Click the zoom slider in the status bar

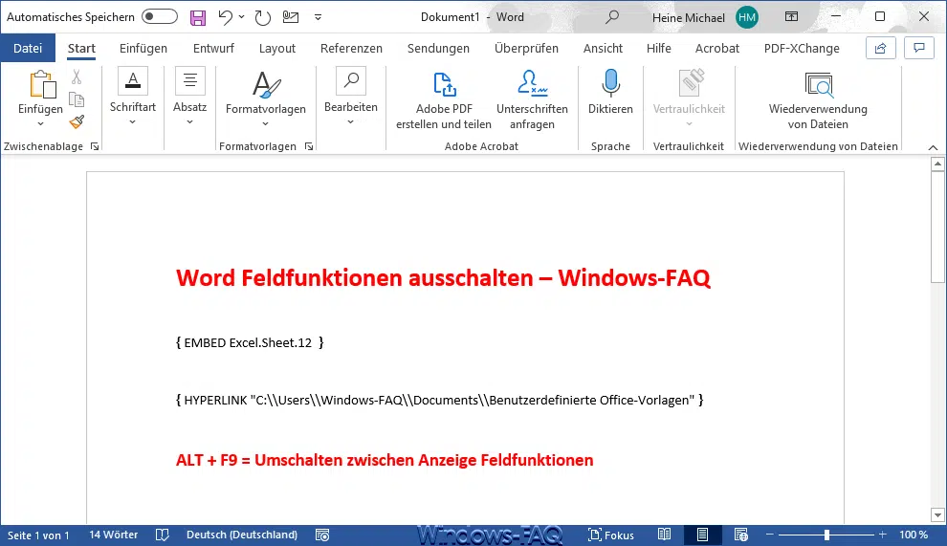point(826,535)
